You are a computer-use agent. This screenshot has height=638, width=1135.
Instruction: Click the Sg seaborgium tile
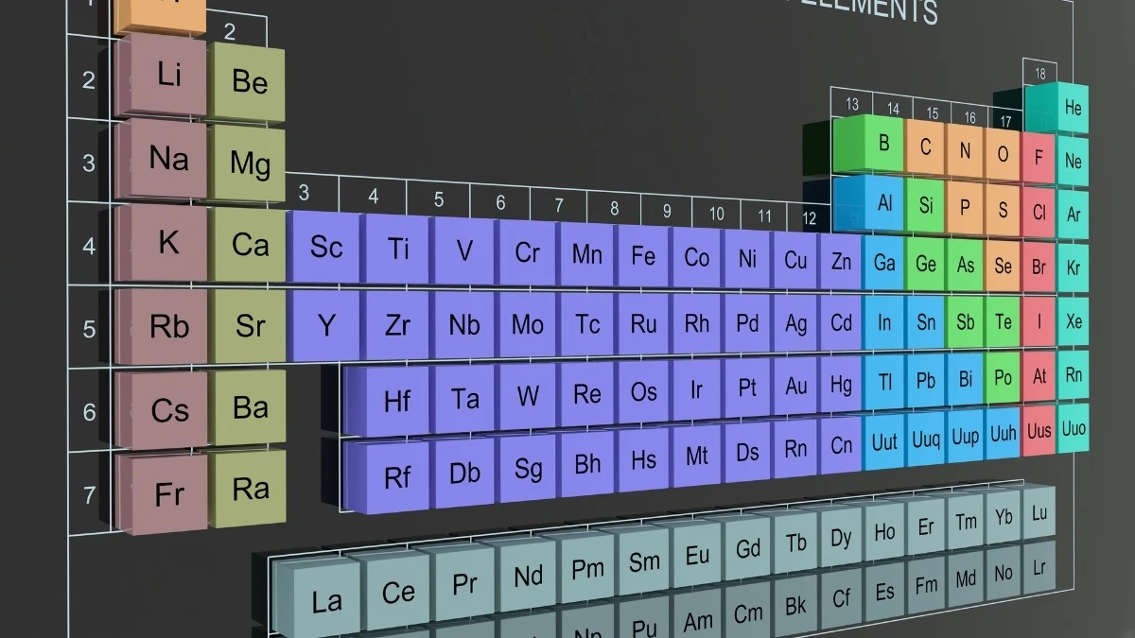coord(527,468)
